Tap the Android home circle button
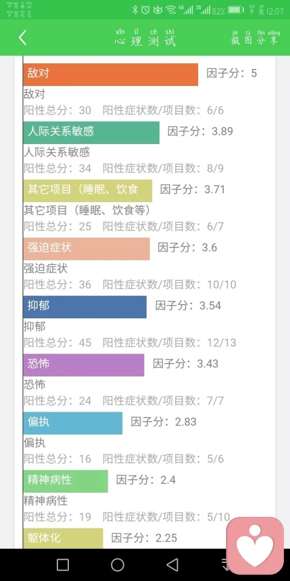 pos(118,565)
